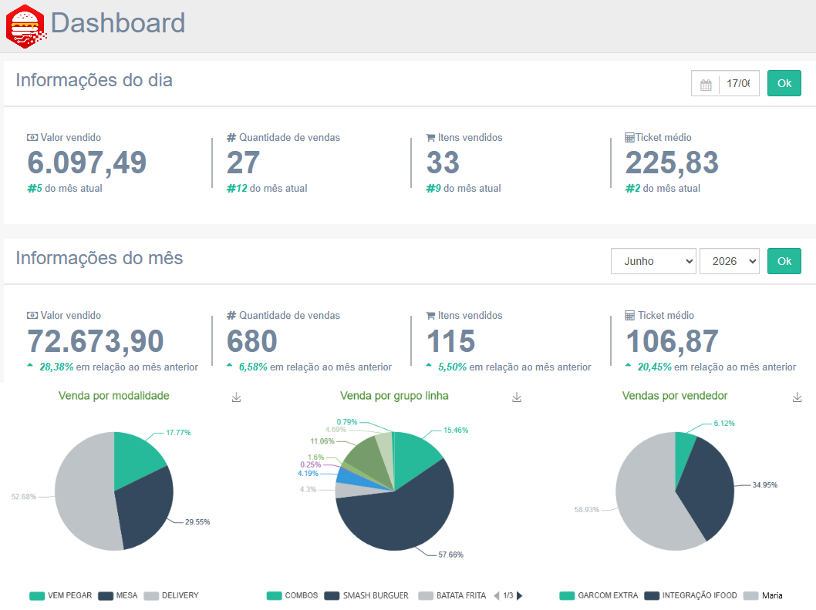Toggle COMBOS legend item

(292, 595)
